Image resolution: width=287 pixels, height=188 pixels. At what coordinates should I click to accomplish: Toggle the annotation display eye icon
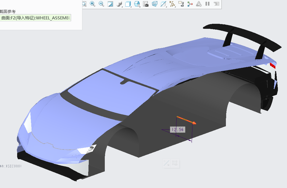(x=181, y=4)
